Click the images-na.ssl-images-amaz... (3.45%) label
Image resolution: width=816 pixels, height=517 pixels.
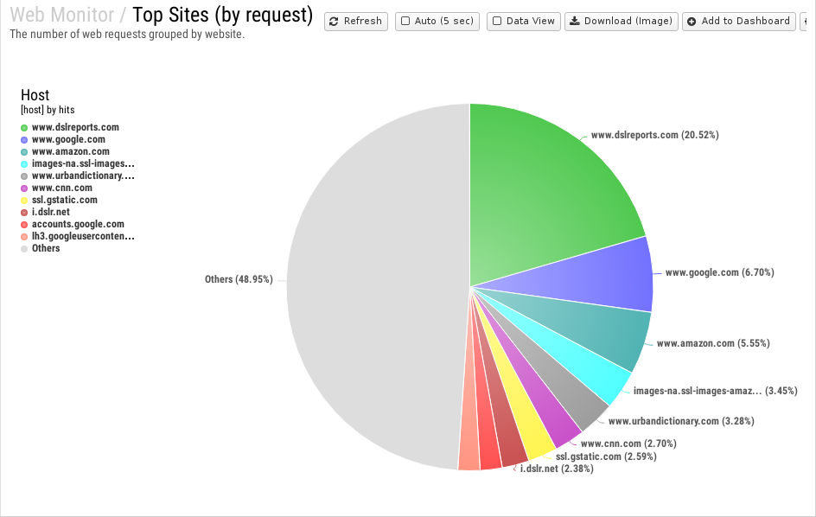(x=715, y=391)
